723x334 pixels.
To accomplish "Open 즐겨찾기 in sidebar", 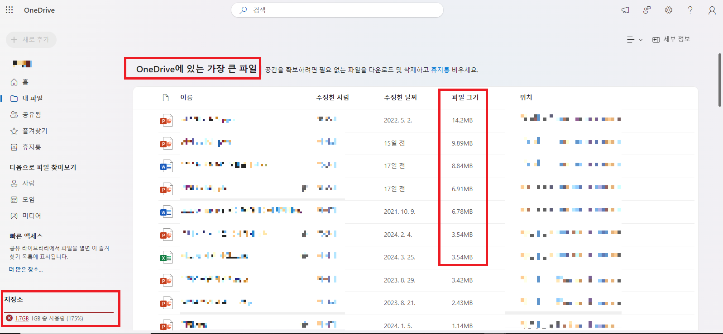I will (x=29, y=131).
